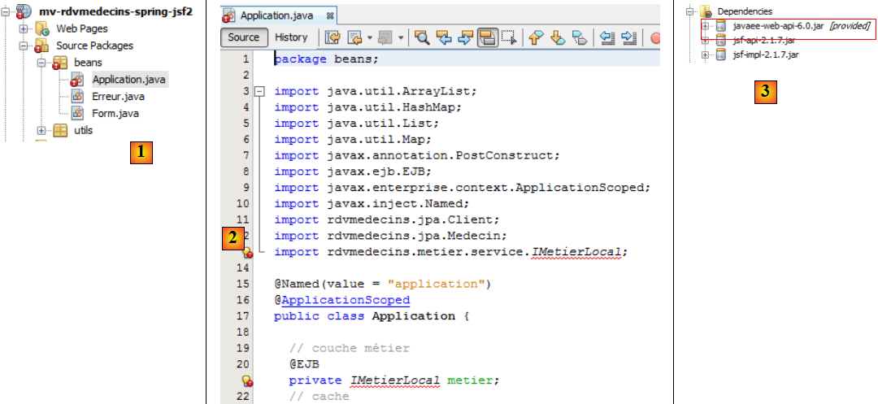
Task: Click the Find Selection magnifier icon
Action: click(x=423, y=37)
